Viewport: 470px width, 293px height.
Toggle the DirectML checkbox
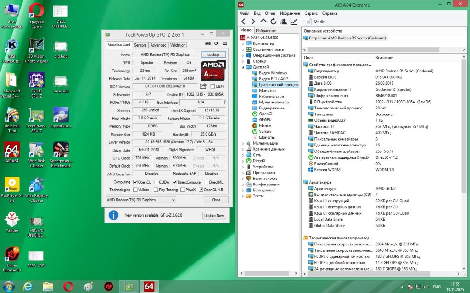[x=206, y=182]
